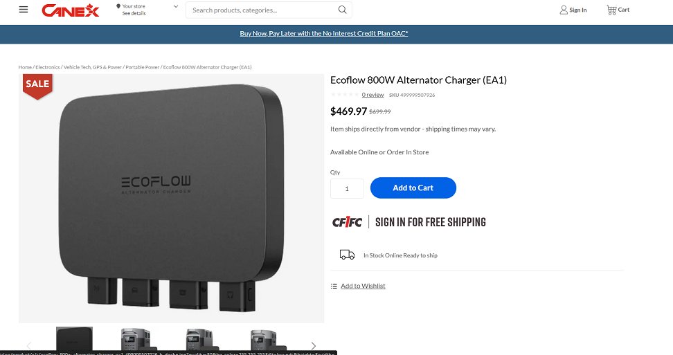Show next product thumbnails with right arrow
Viewport: 673px width, 355px height.
coord(314,345)
